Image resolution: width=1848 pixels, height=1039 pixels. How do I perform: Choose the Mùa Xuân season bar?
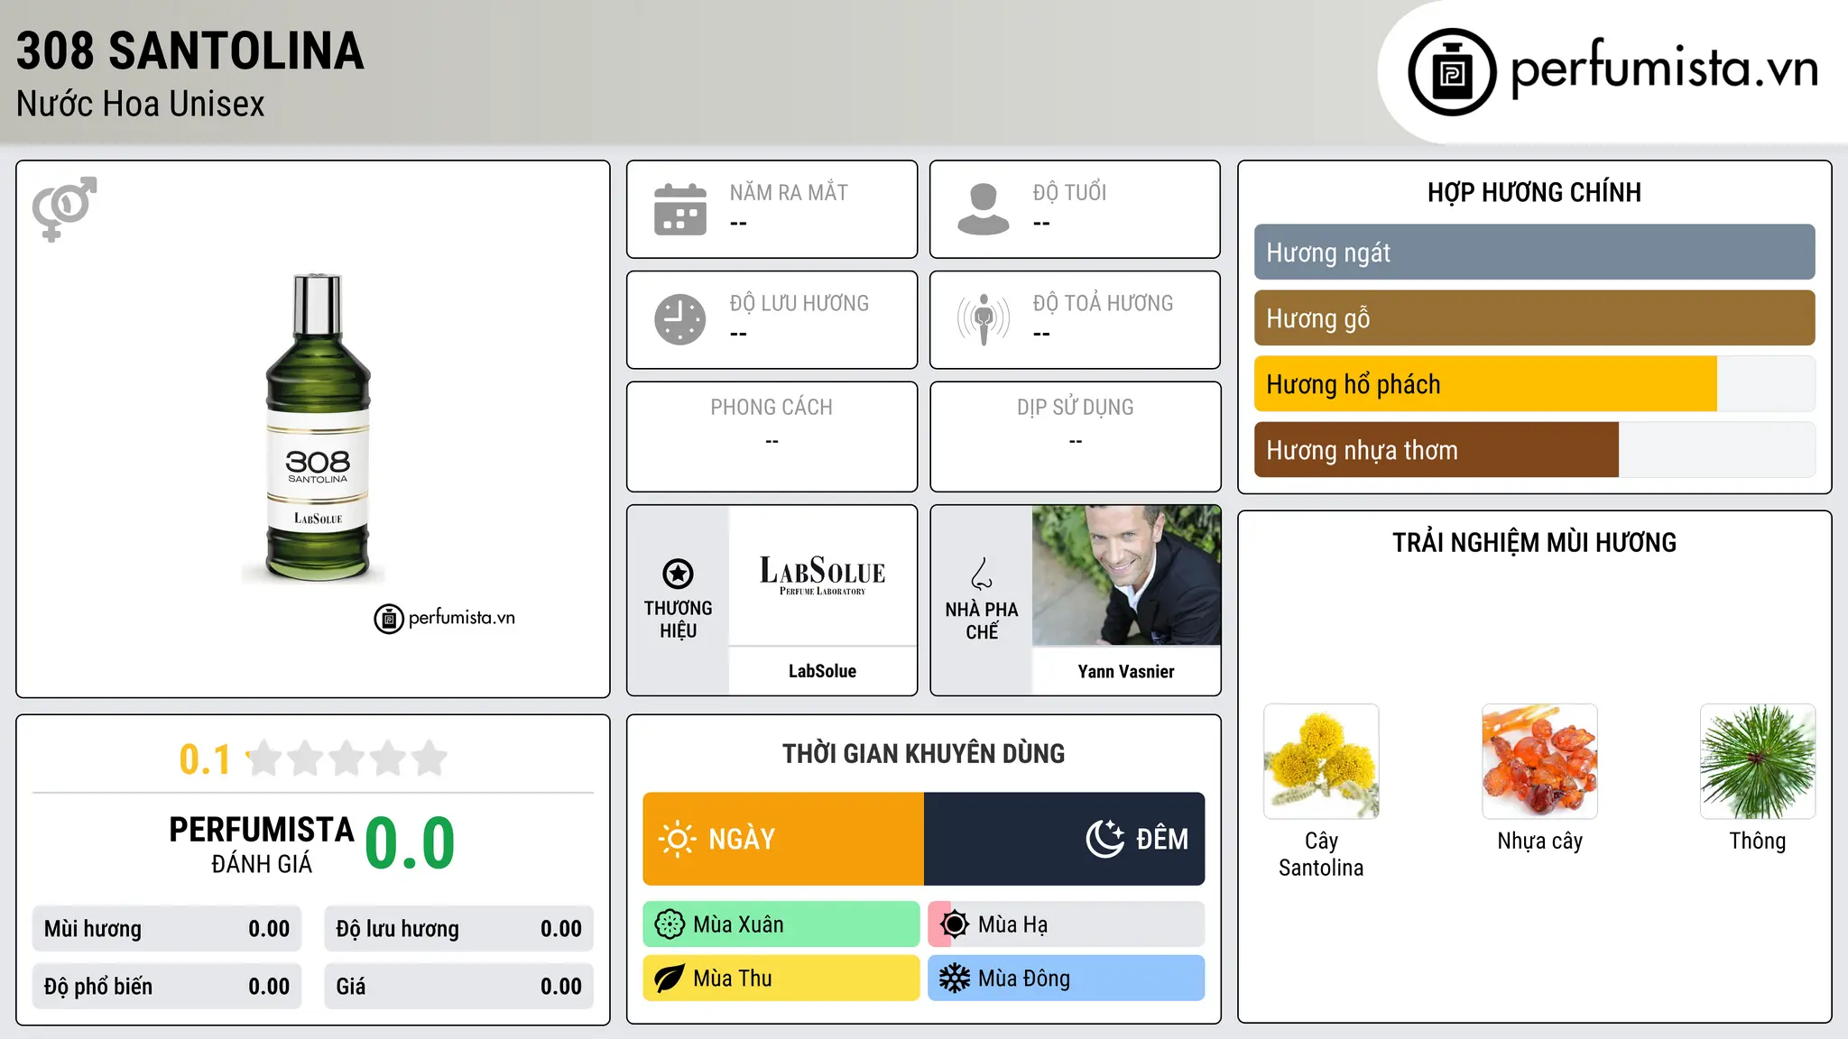781,924
